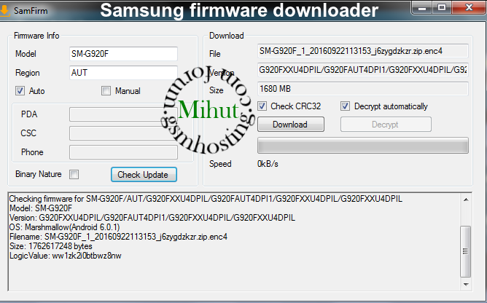The width and height of the screenshot is (487, 303).
Task: Click the Check Update button
Action: [144, 175]
